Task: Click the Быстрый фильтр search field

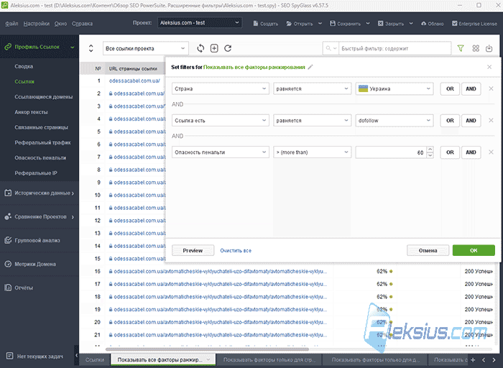Action: click(394, 48)
